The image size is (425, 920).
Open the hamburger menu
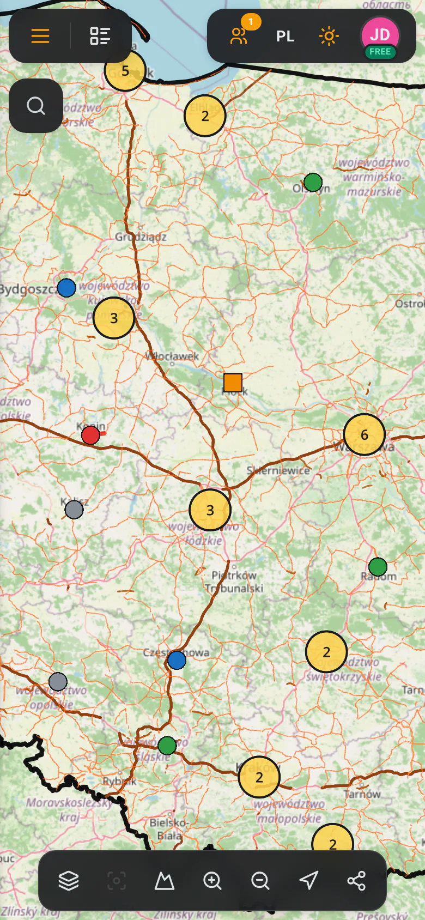click(40, 36)
